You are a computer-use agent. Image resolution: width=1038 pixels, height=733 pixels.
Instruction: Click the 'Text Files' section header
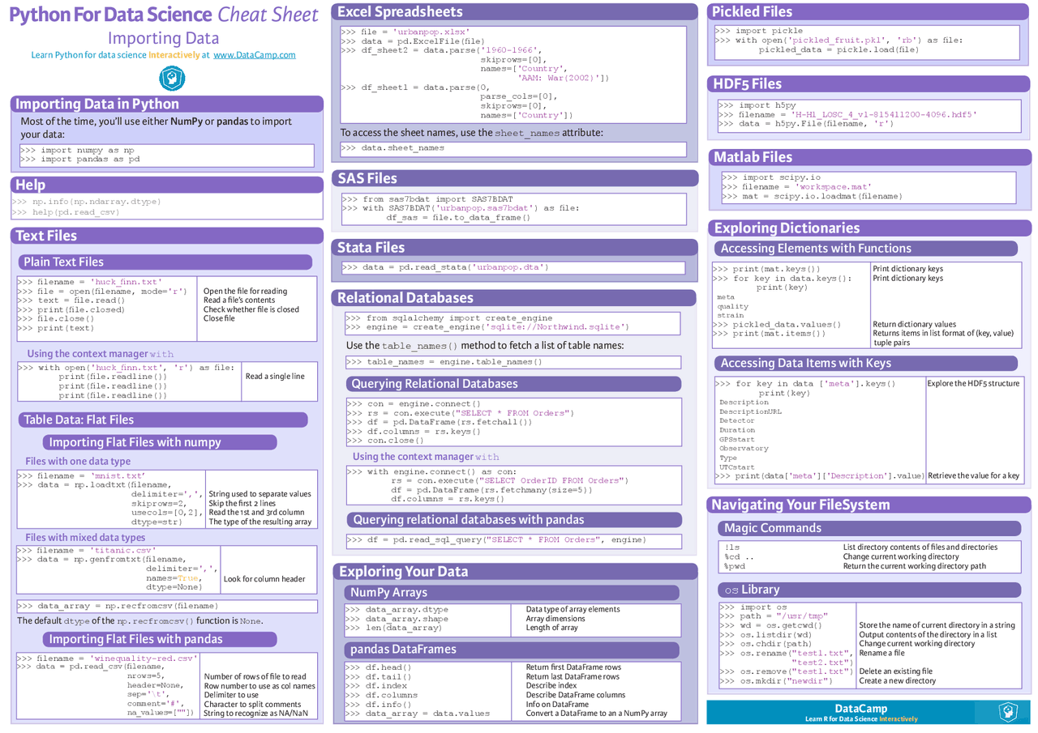[x=167, y=236]
